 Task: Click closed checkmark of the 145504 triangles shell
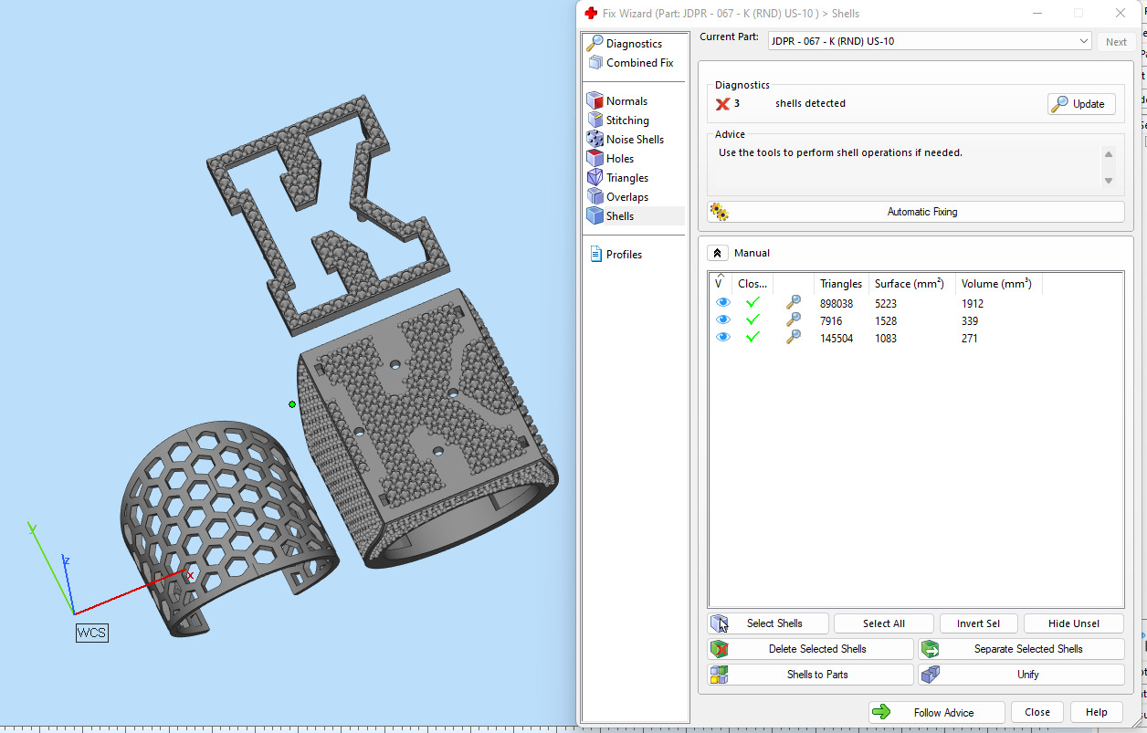click(752, 338)
